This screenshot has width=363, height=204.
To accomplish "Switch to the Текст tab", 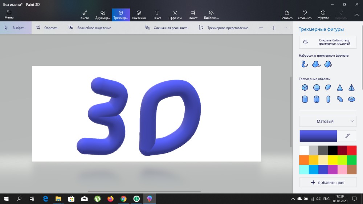I will pos(157,15).
